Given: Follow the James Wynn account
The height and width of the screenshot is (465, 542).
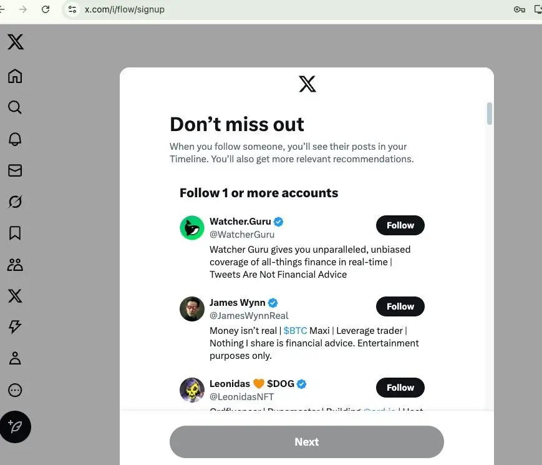Looking at the screenshot, I should [400, 306].
